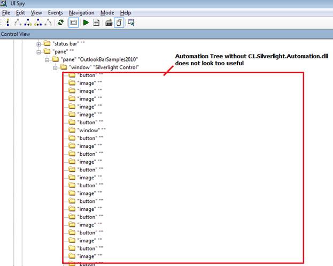Open the Events menu
Image resolution: width=333 pixels, height=266 pixels.
pyautogui.click(x=55, y=12)
